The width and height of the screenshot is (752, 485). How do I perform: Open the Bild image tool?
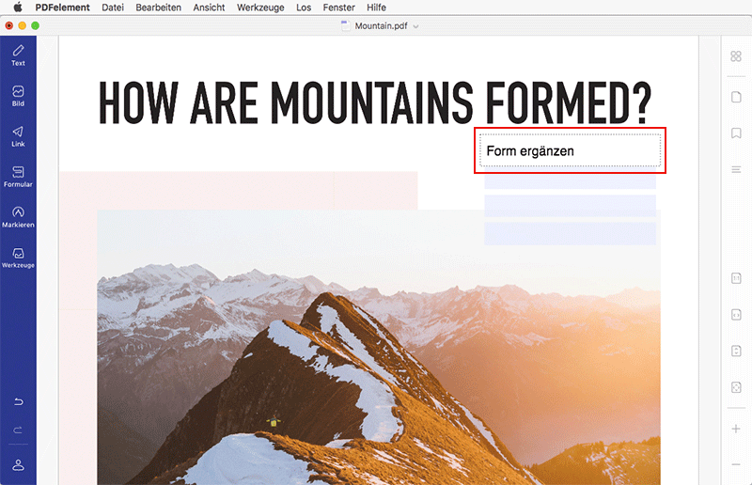(x=18, y=96)
